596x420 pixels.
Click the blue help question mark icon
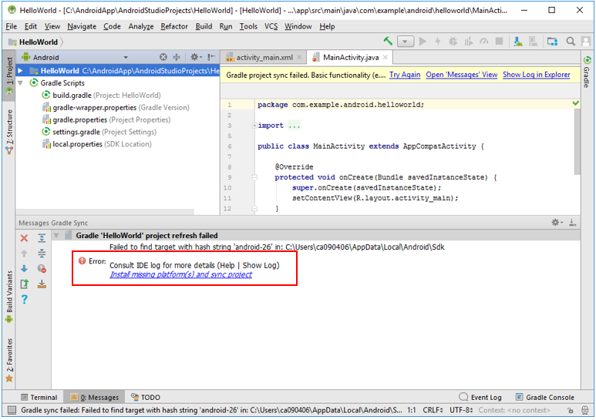25,300
